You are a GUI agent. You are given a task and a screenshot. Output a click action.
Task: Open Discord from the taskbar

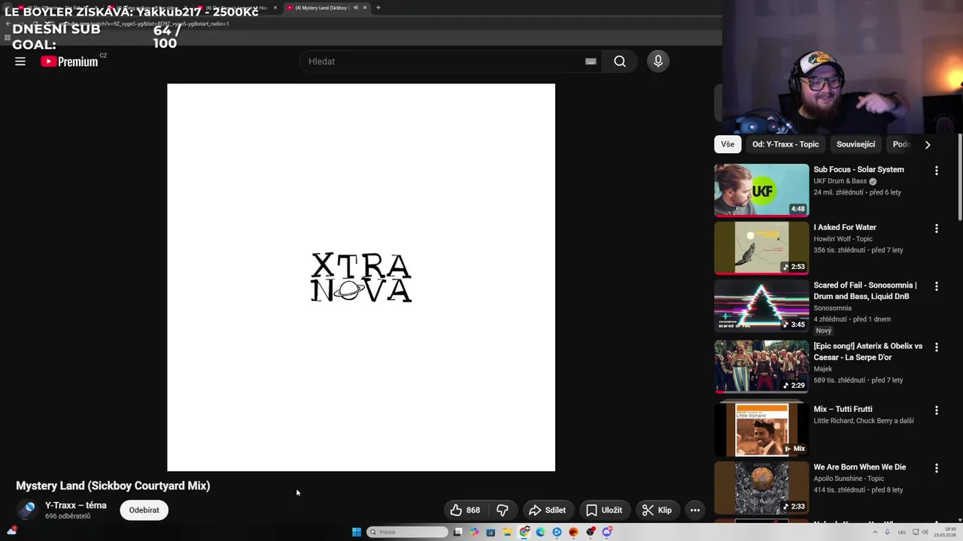(x=606, y=532)
